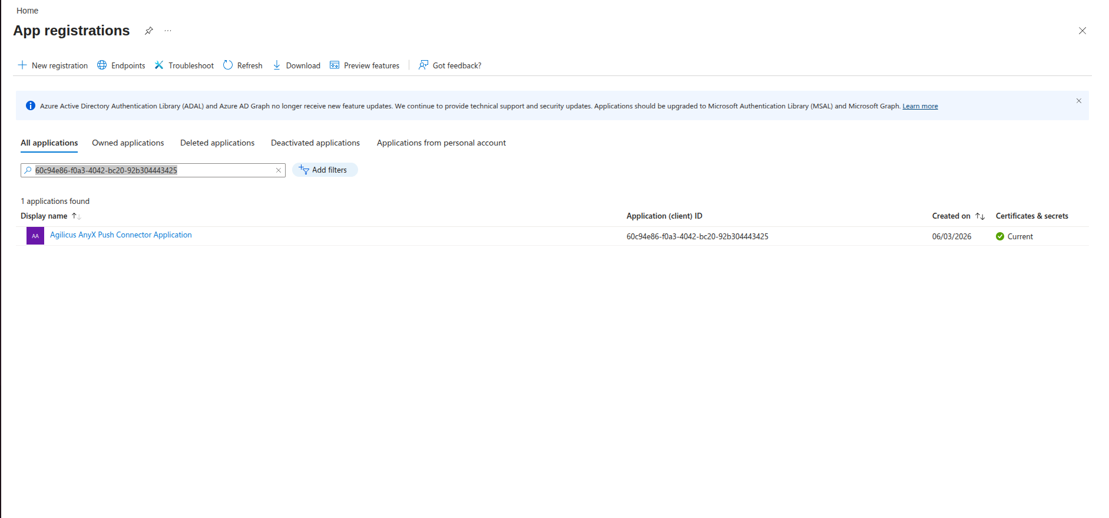Open Endpoints from the toolbar
The width and height of the screenshot is (1109, 518).
click(x=121, y=65)
